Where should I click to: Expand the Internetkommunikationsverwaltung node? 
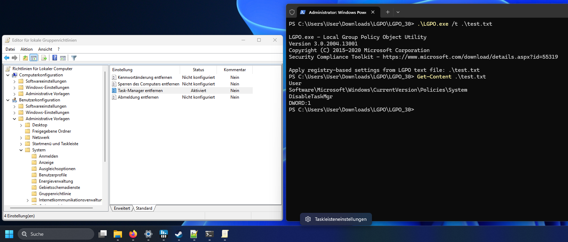point(27,200)
